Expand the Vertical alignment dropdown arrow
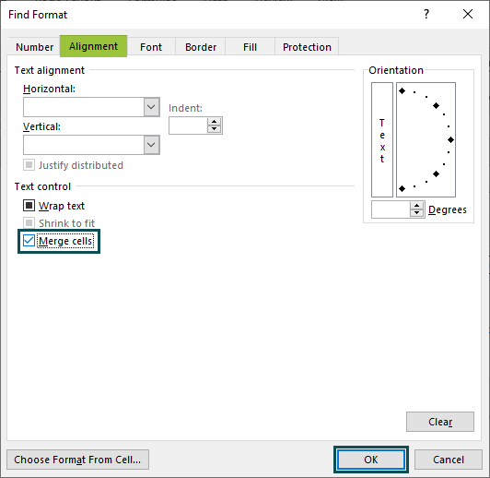 [152, 145]
